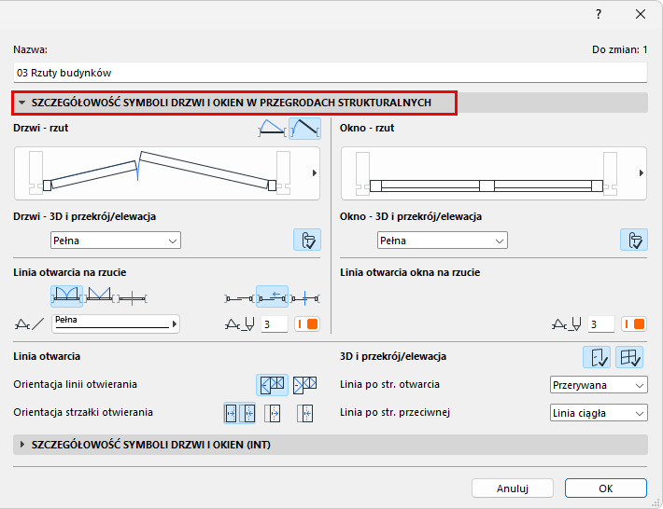Open door opening line pen color swatch
The image size is (663, 509).
point(307,324)
